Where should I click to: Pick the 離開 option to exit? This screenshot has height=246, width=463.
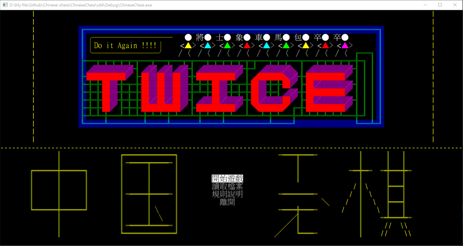(x=228, y=202)
